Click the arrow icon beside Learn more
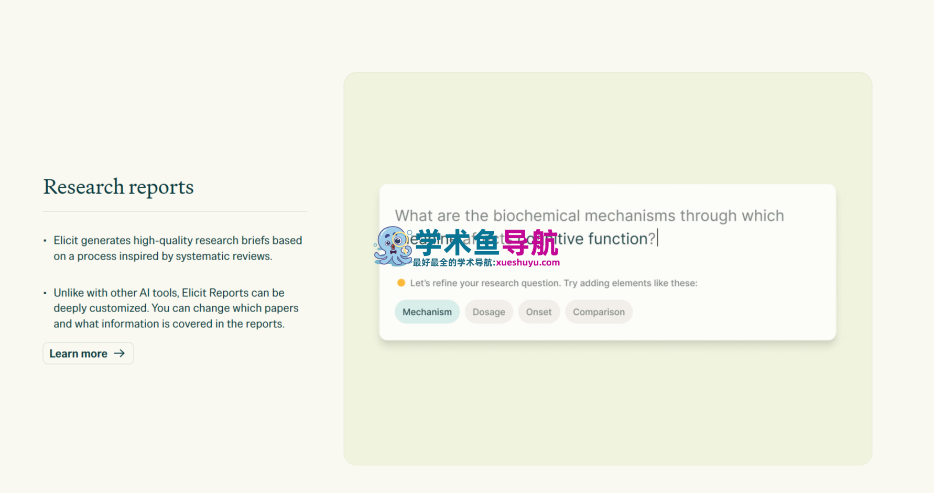 pos(120,353)
